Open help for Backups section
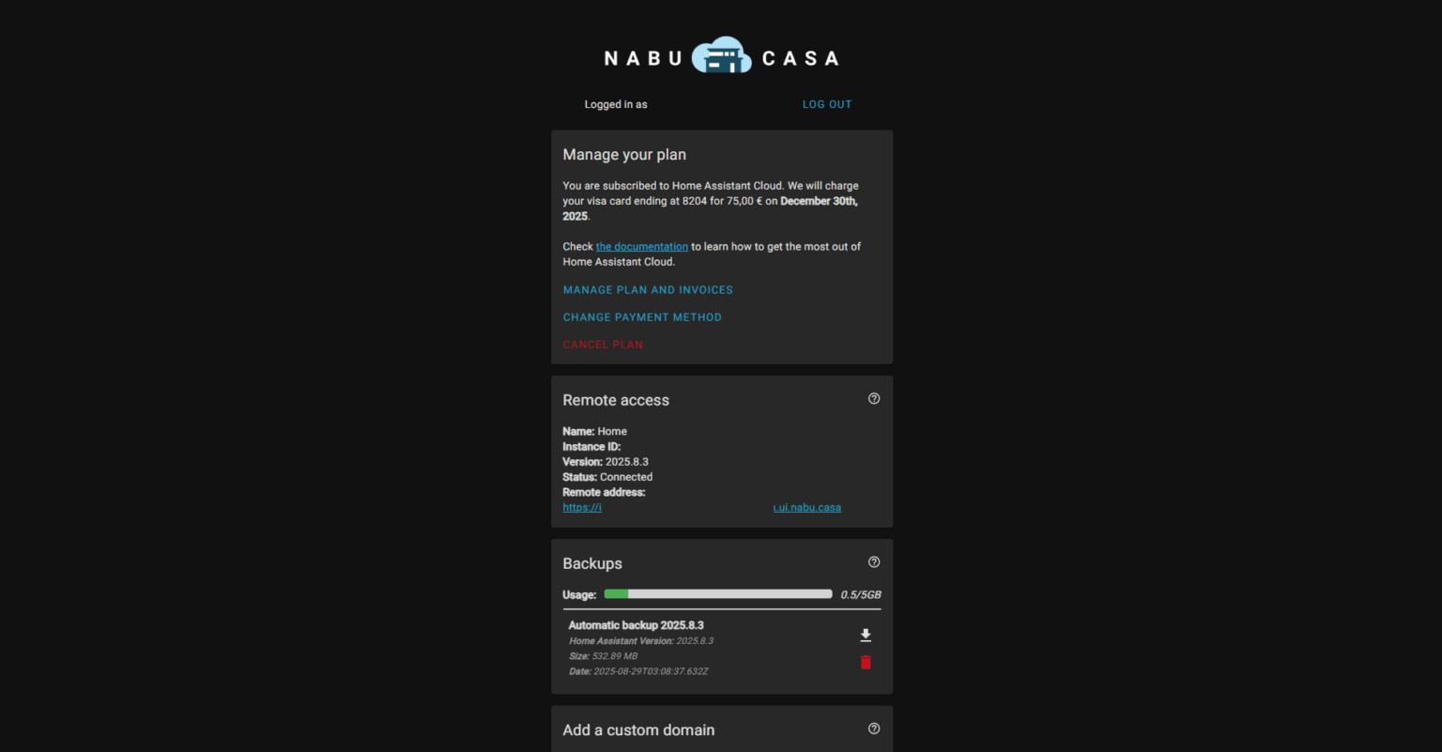The image size is (1442, 752). click(874, 562)
